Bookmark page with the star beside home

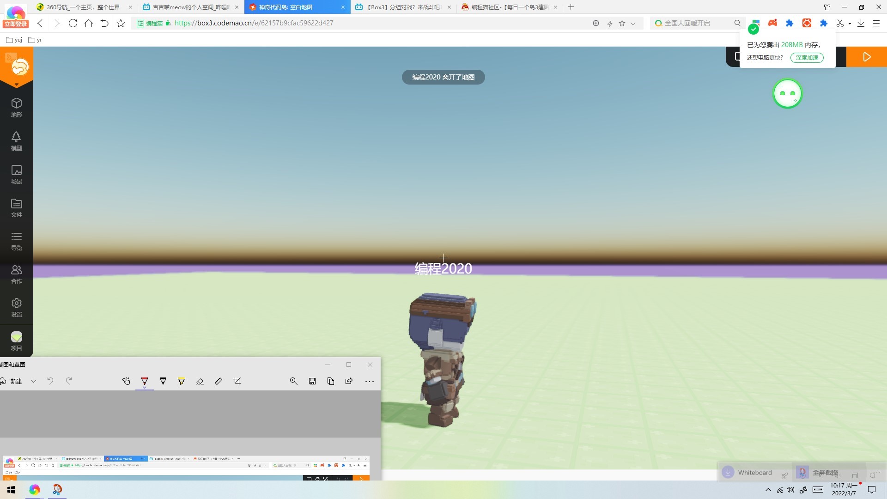[x=121, y=23]
